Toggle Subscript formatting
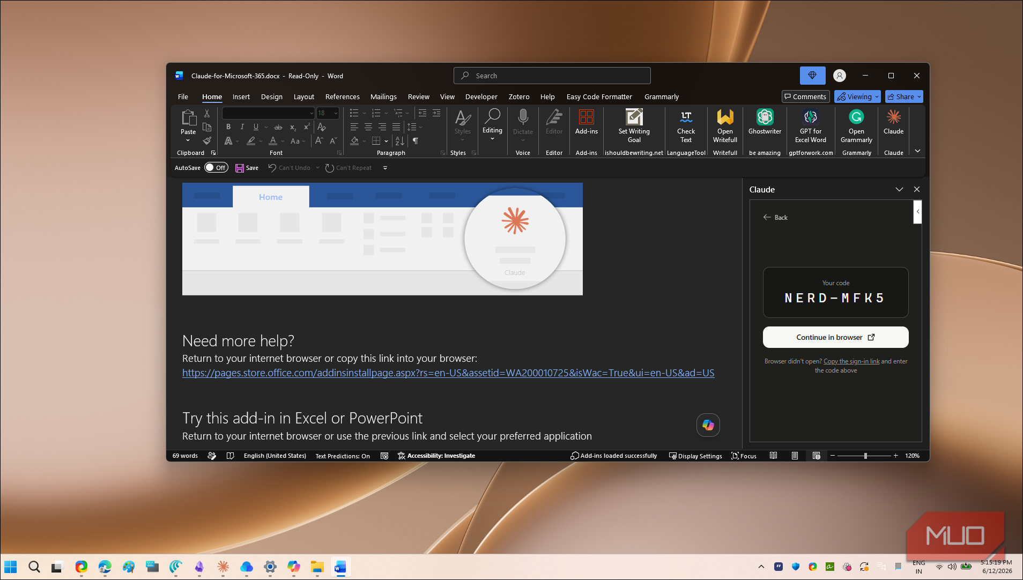Image resolution: width=1023 pixels, height=580 pixels. click(x=293, y=127)
